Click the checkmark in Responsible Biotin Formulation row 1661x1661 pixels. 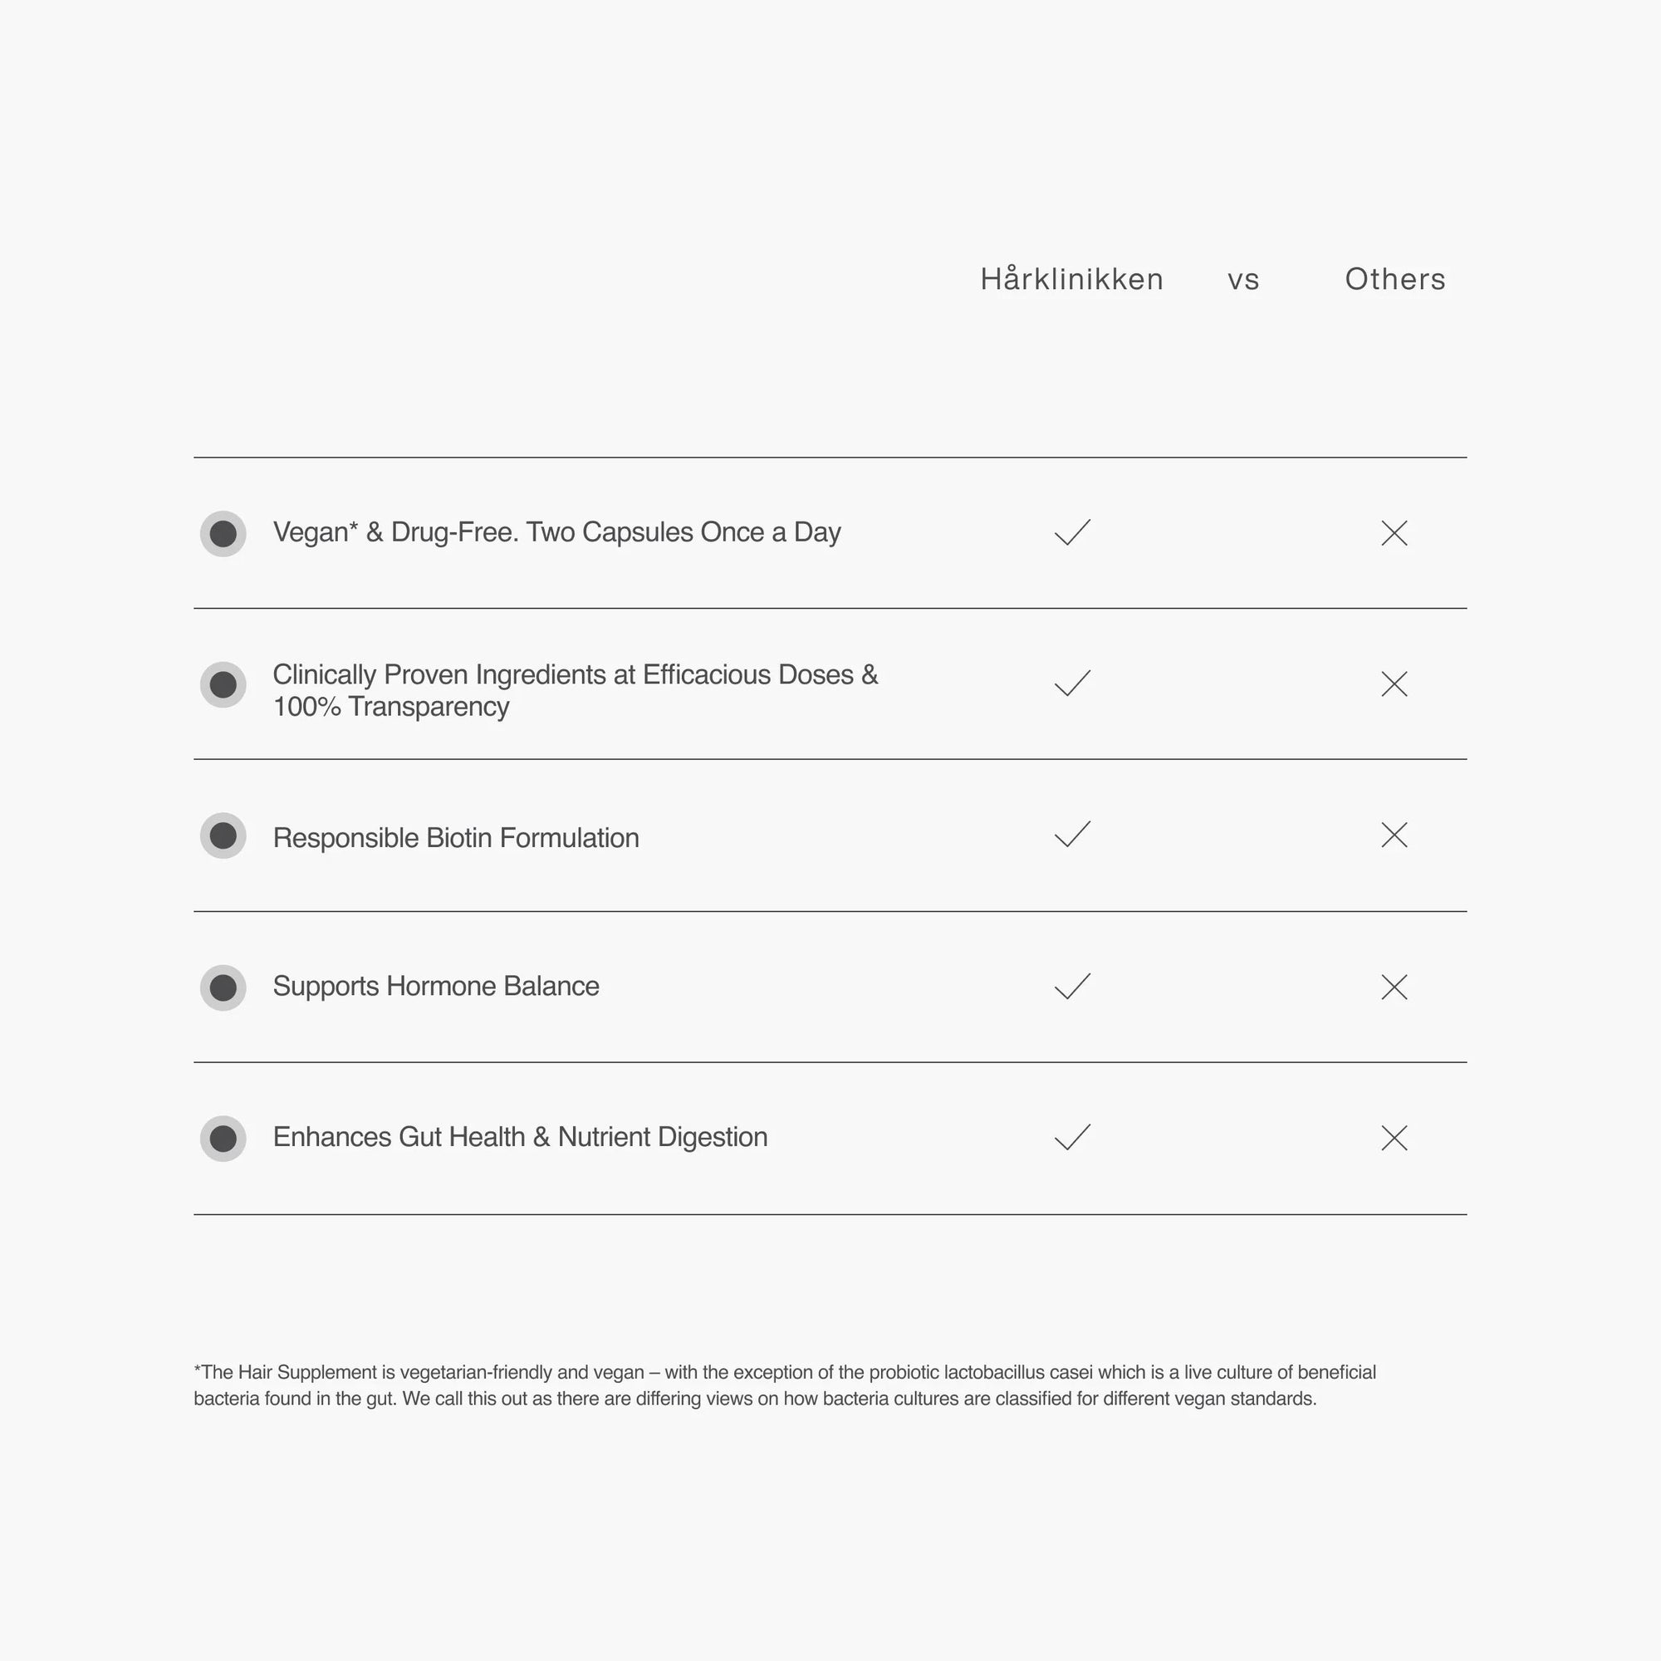[1072, 834]
